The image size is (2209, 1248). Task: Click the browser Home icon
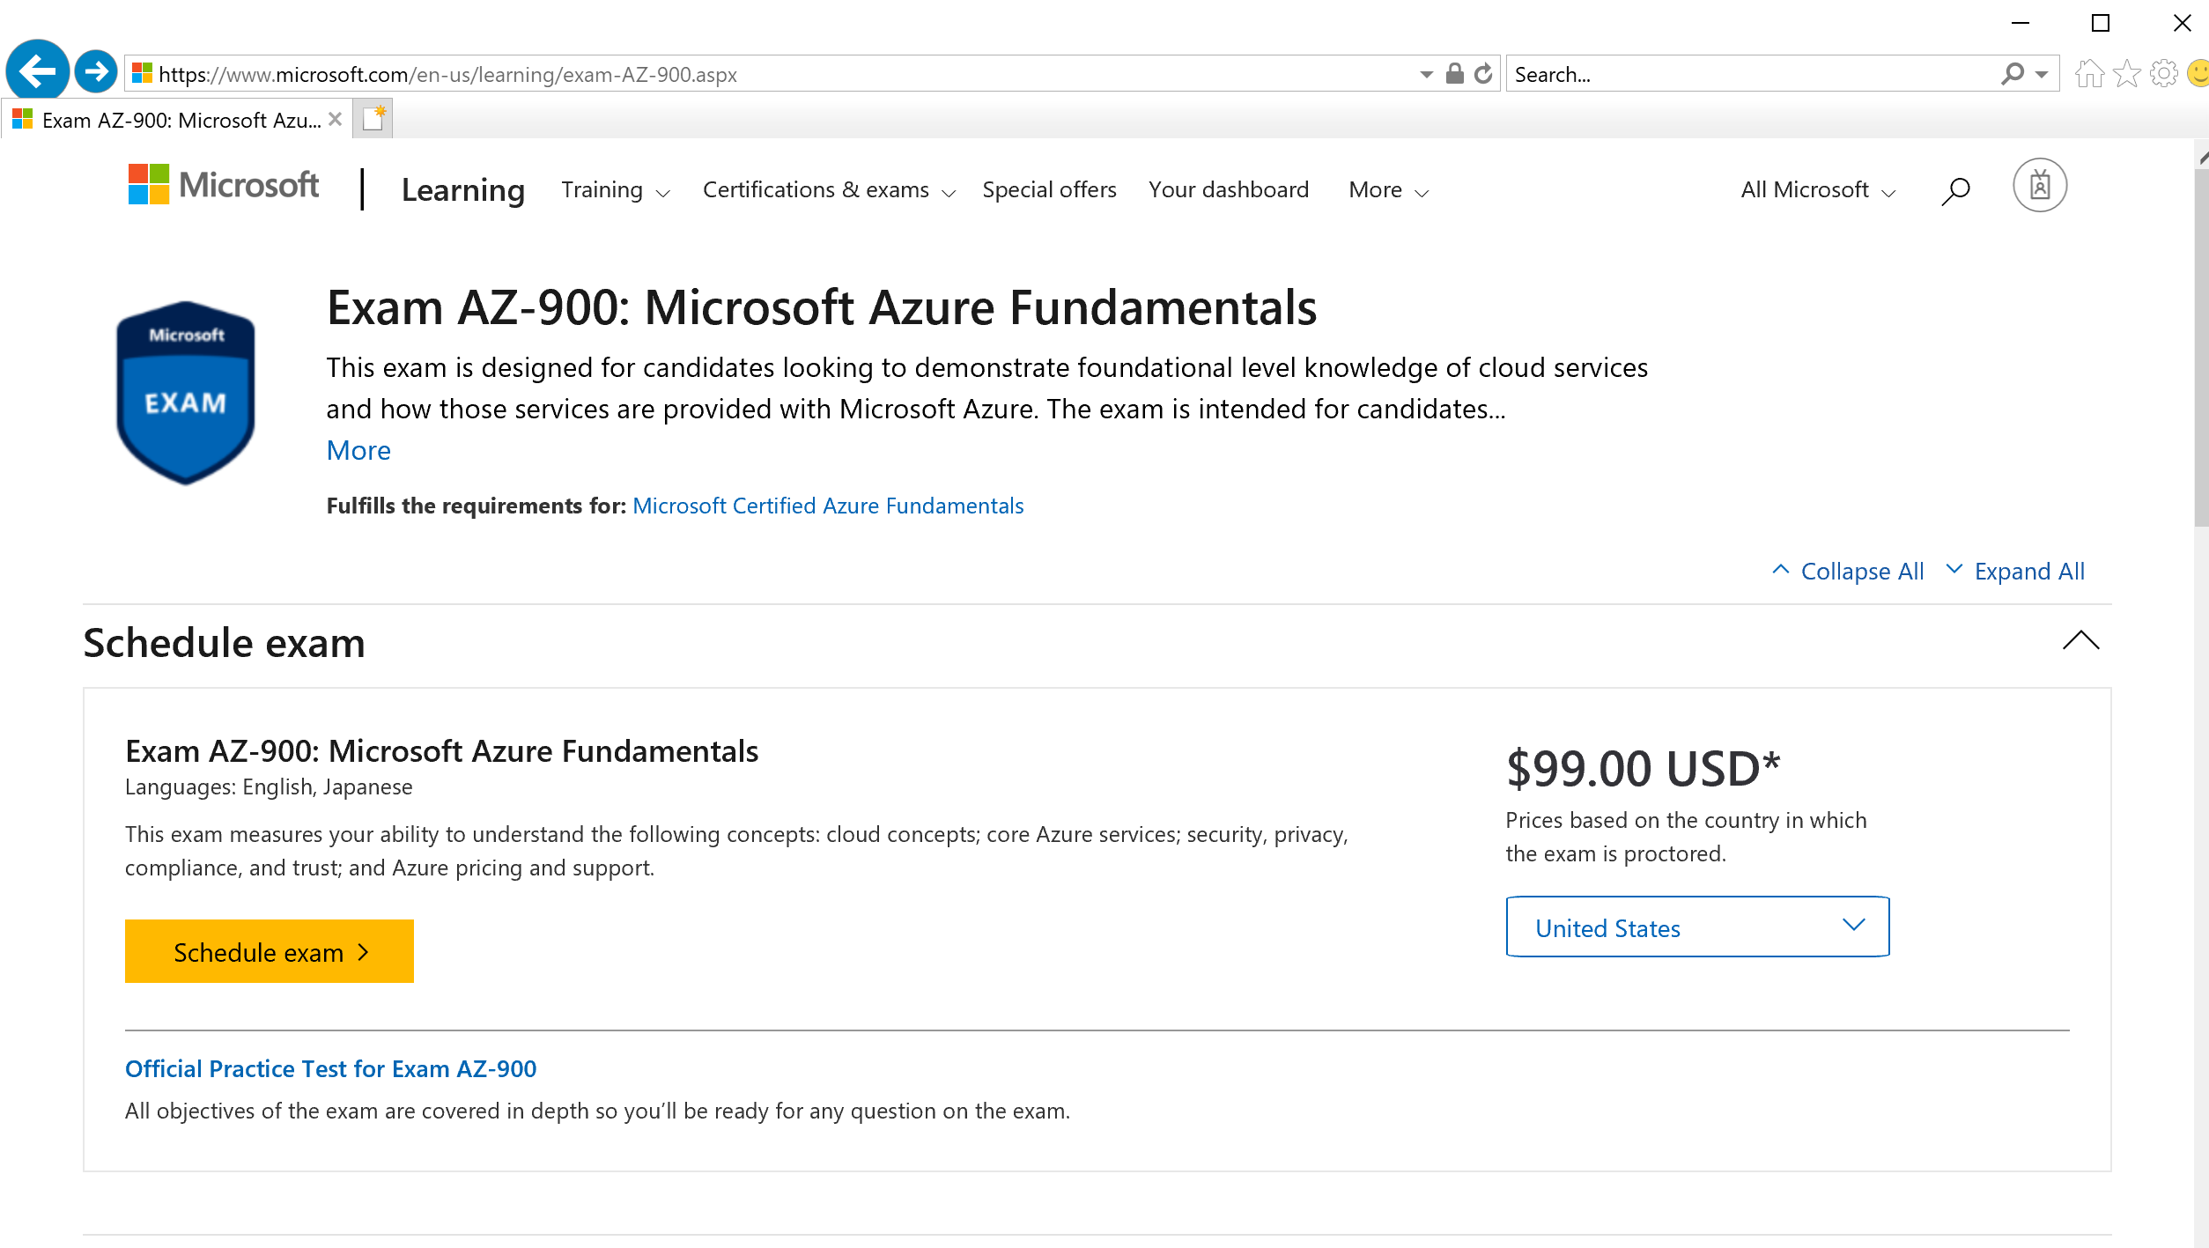[2089, 74]
